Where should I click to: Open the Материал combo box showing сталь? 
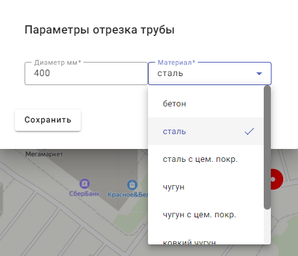pyautogui.click(x=209, y=74)
